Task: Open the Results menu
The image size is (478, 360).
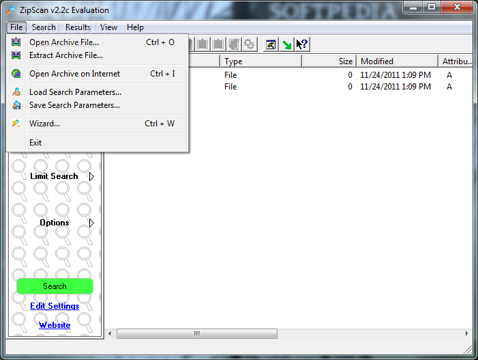Action: [78, 27]
